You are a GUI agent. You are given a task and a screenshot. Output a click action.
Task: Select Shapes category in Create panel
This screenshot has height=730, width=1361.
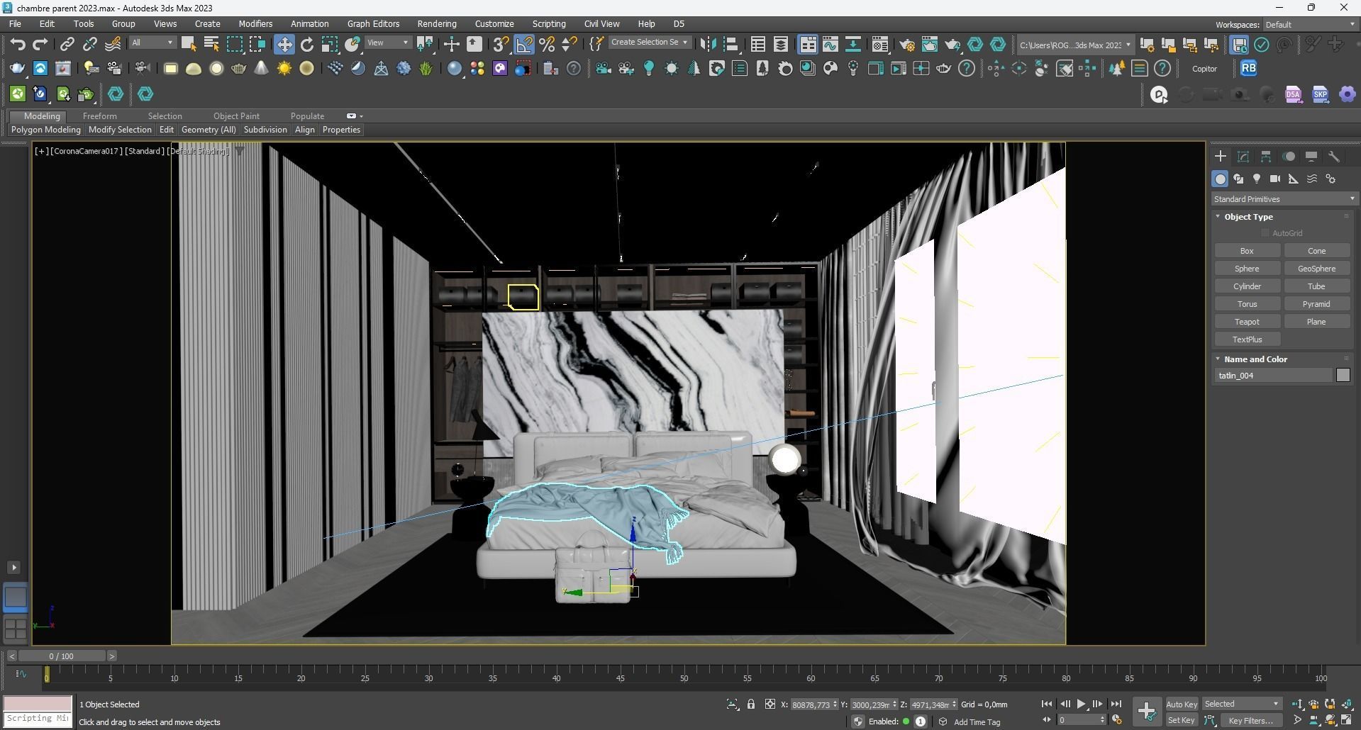[x=1238, y=179]
